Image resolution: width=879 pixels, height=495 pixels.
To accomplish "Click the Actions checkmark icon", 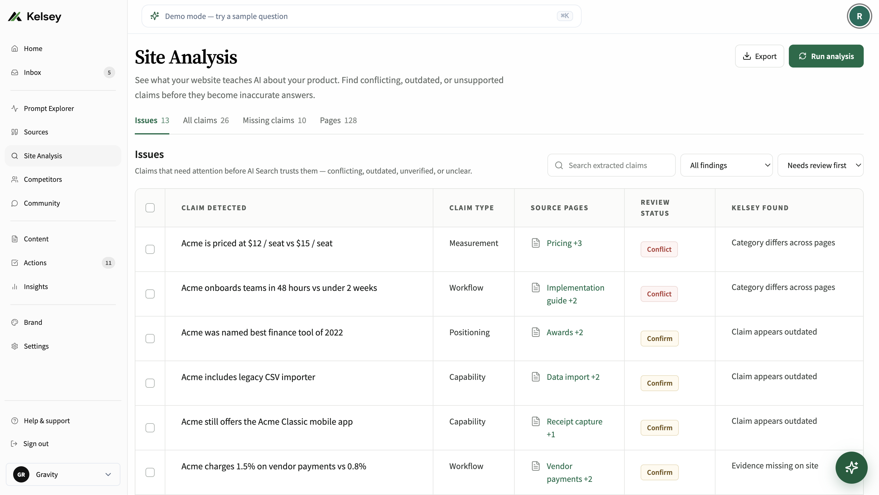I will [15, 263].
